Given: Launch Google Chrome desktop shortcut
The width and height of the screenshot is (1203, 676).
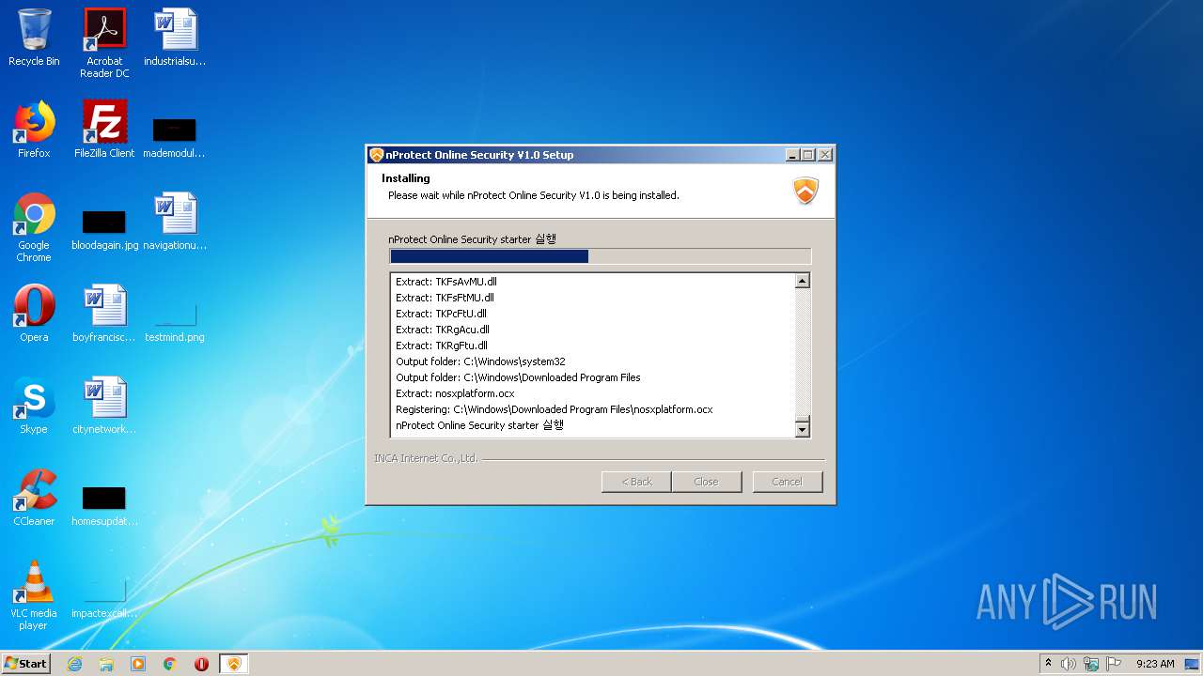Looking at the screenshot, I should click(x=34, y=227).
